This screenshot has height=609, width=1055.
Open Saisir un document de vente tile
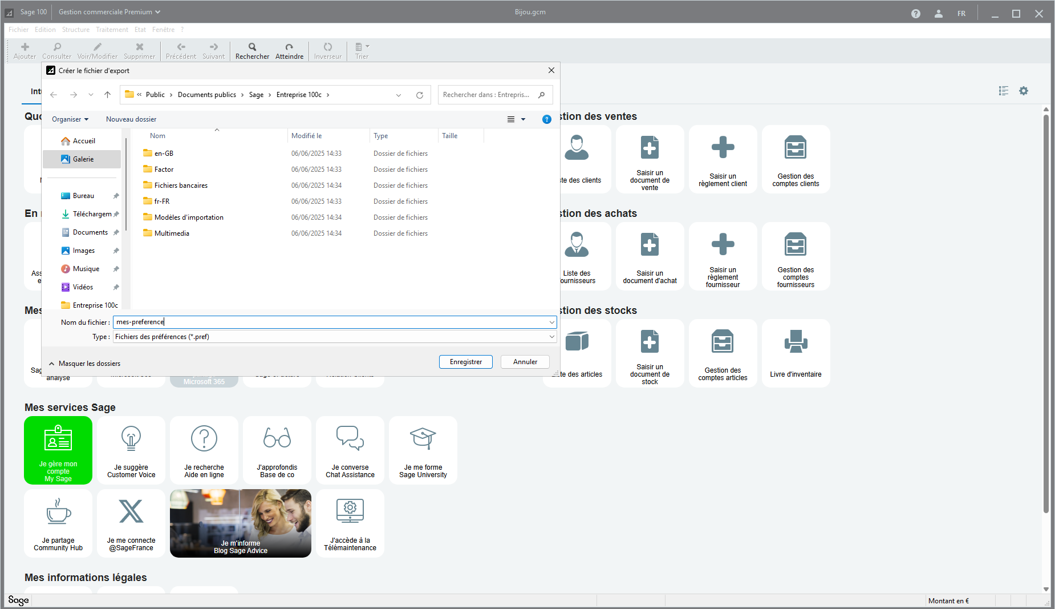(x=650, y=159)
